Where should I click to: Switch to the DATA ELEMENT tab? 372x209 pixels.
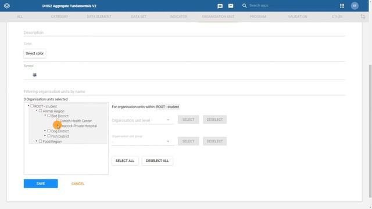tap(99, 17)
